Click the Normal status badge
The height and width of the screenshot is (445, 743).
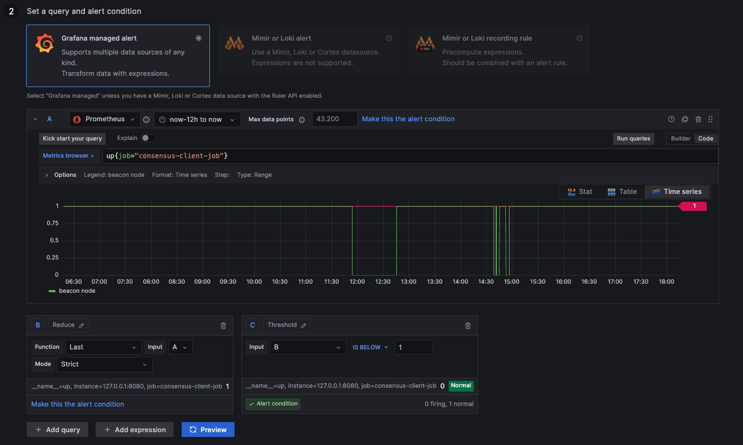pyautogui.click(x=461, y=386)
